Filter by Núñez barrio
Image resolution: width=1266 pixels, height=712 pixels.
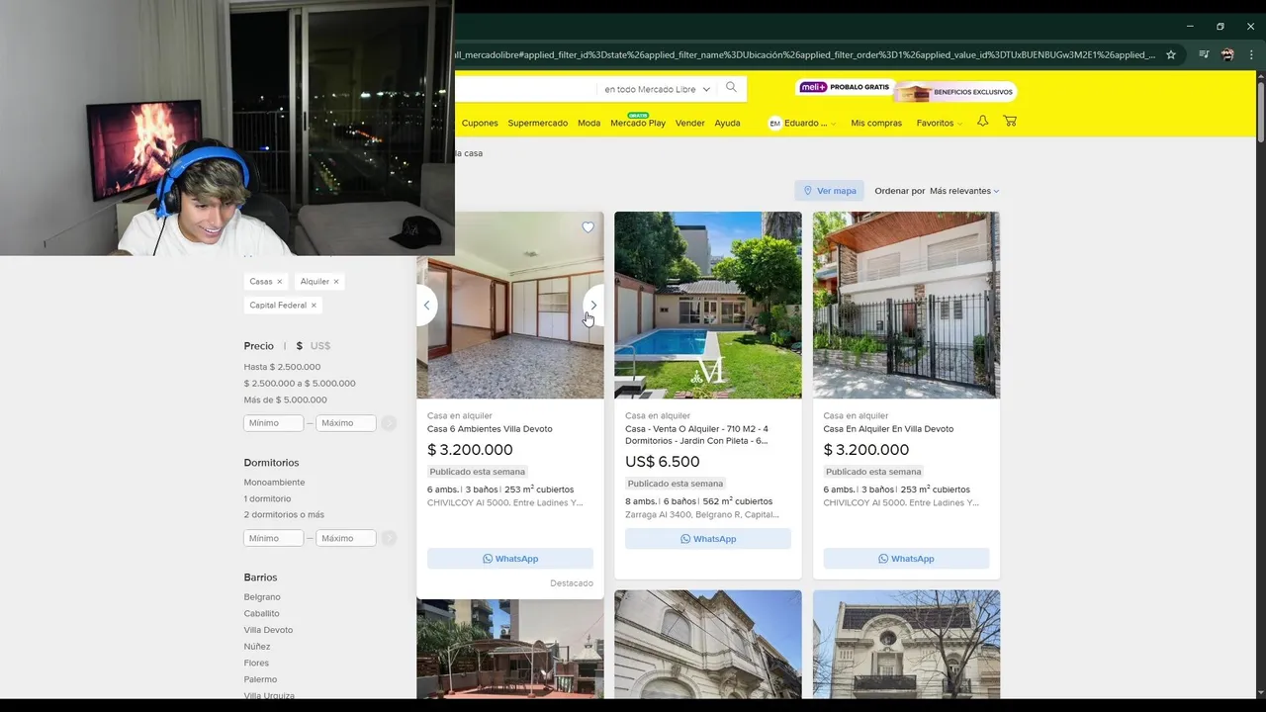point(257,647)
